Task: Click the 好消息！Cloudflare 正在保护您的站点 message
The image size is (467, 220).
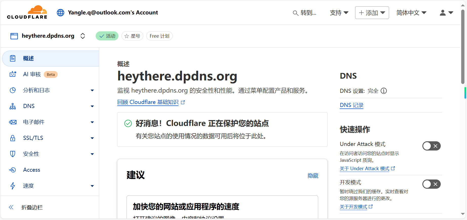Action: (x=202, y=123)
